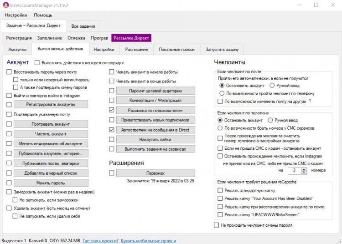This screenshot has width=342, height=244.
Task: Select Ручной ввод for the email checkpoint
Action: tap(272, 85)
